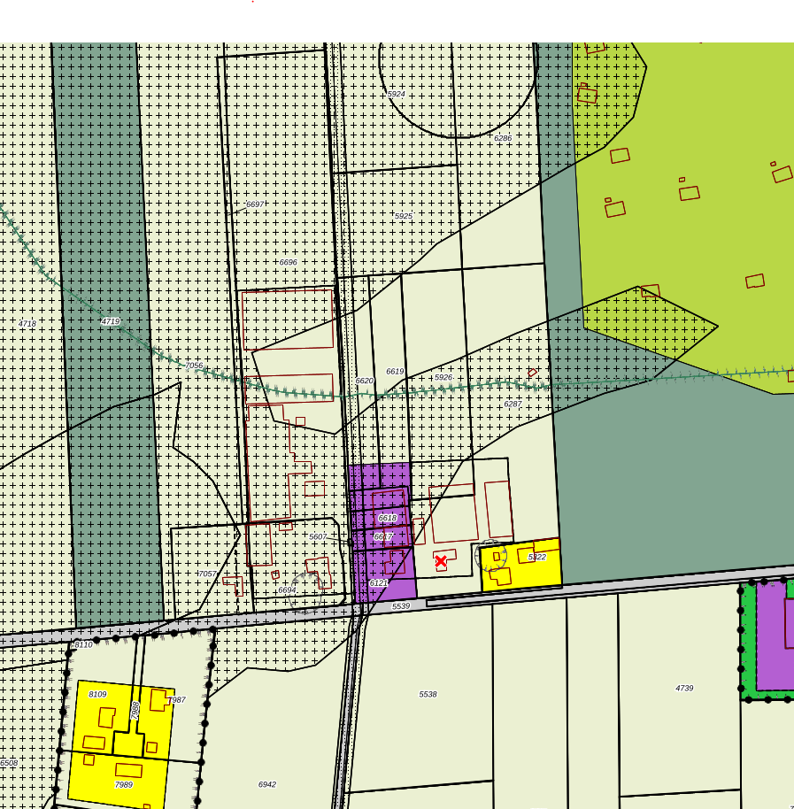Select parcel label 5538
This screenshot has width=794, height=809.
(x=428, y=695)
